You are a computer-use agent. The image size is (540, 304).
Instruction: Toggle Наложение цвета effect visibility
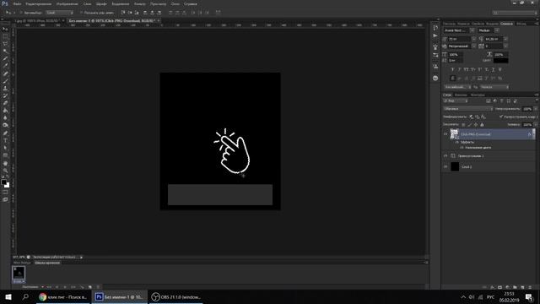[462, 148]
